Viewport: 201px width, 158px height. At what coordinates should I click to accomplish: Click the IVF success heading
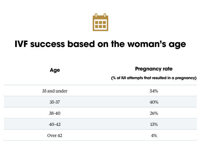(x=101, y=44)
